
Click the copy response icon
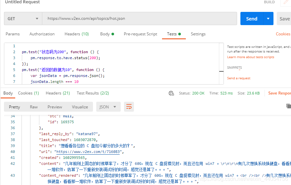(289, 106)
